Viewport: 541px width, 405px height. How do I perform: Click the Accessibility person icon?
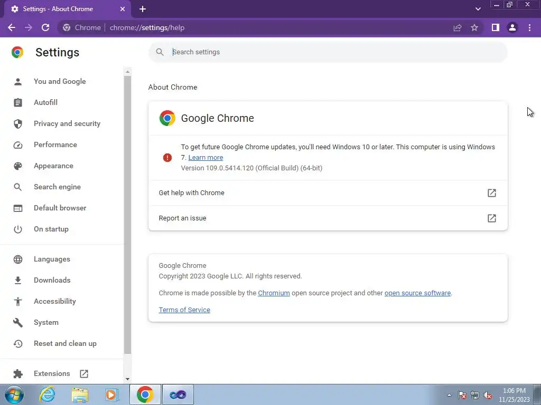(x=18, y=302)
